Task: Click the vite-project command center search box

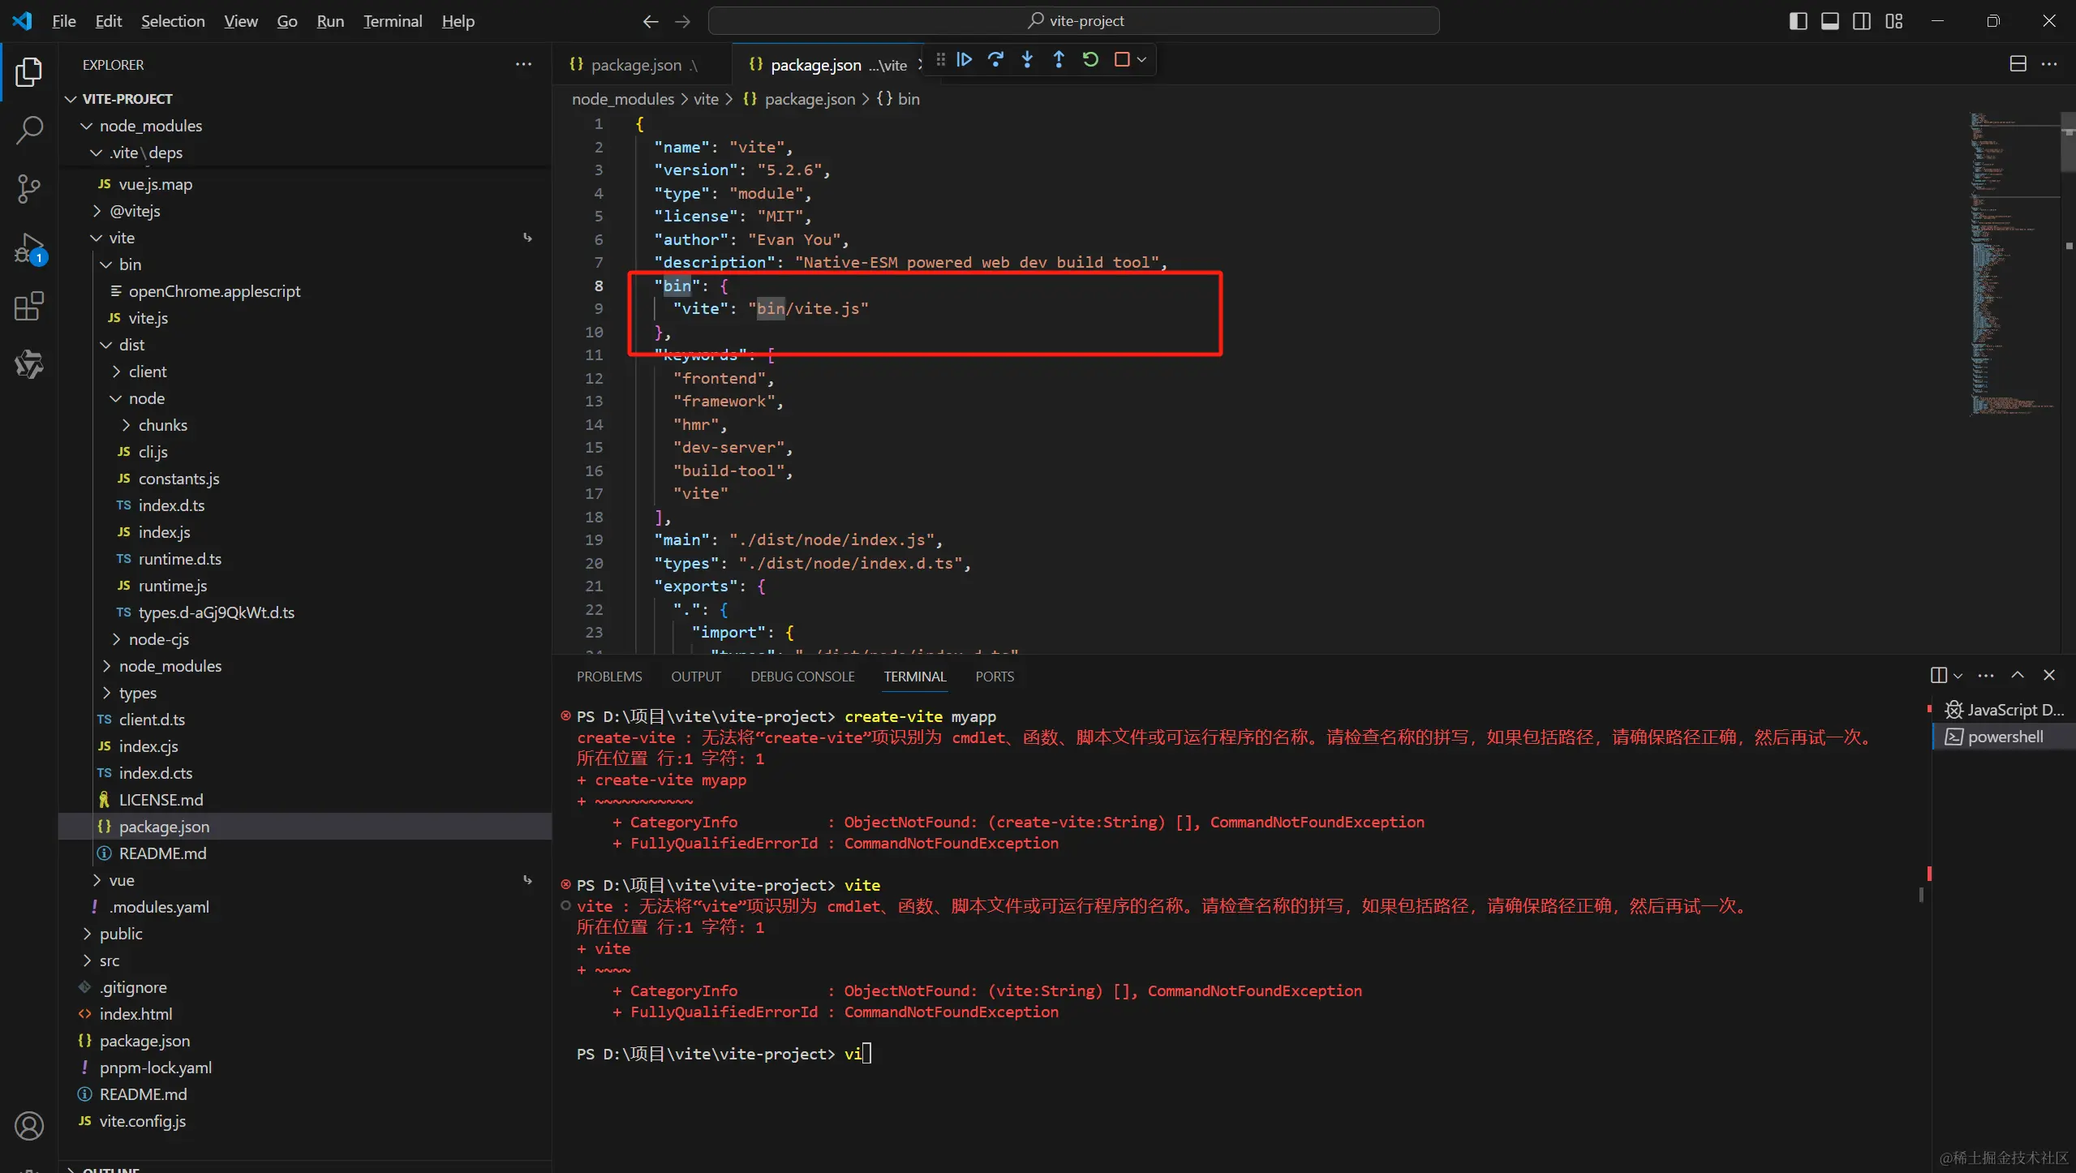Action: [1073, 21]
